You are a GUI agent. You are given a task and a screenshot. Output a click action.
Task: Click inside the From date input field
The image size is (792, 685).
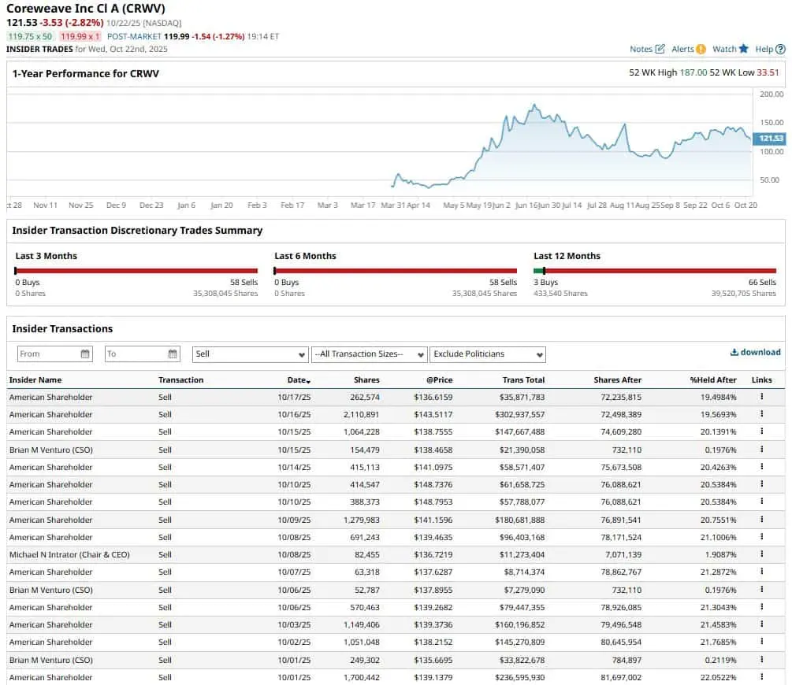[x=47, y=354]
